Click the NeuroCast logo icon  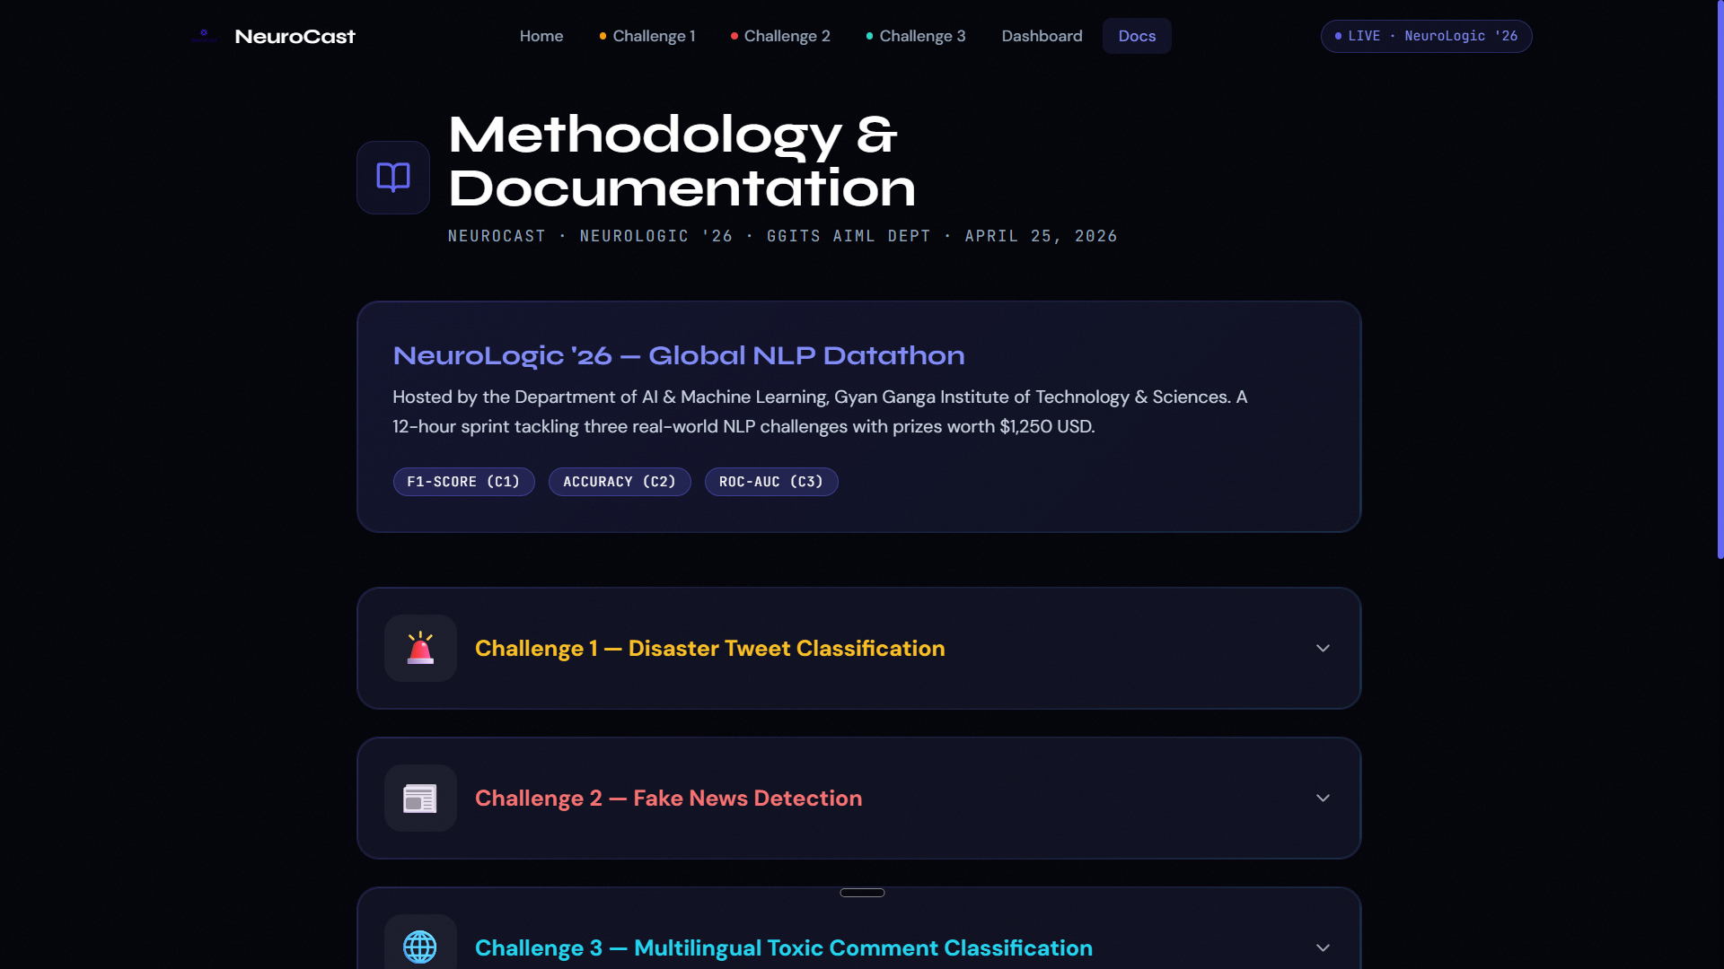tap(204, 36)
